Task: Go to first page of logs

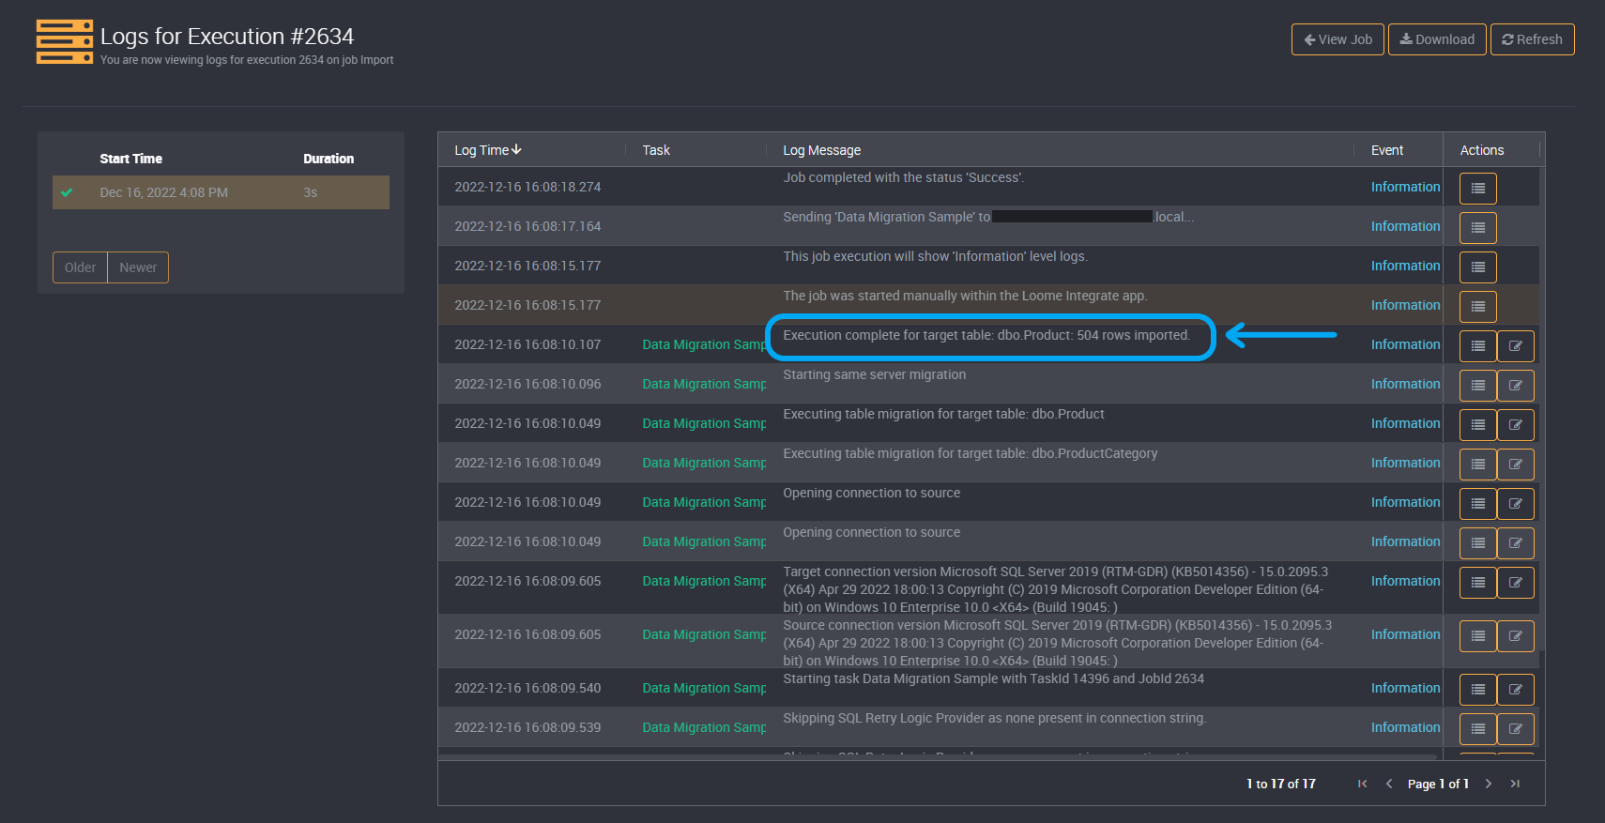Action: (x=1362, y=784)
